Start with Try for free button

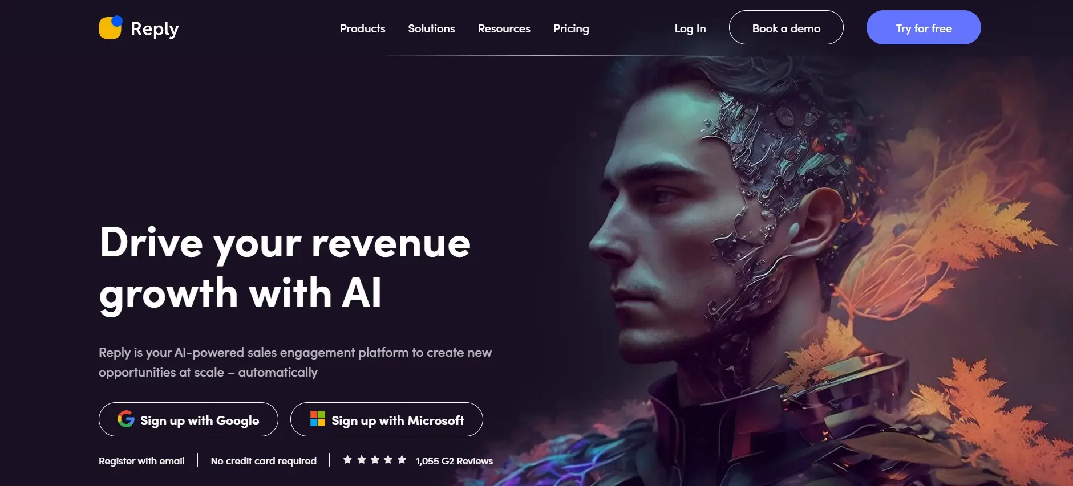tap(924, 27)
